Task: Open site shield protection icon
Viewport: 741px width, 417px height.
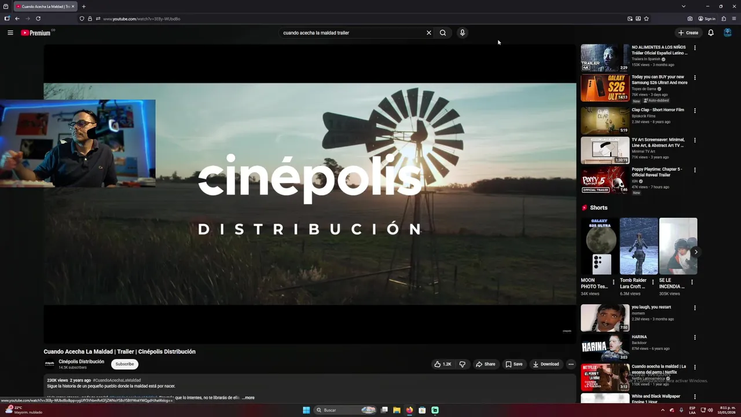Action: coord(82,19)
